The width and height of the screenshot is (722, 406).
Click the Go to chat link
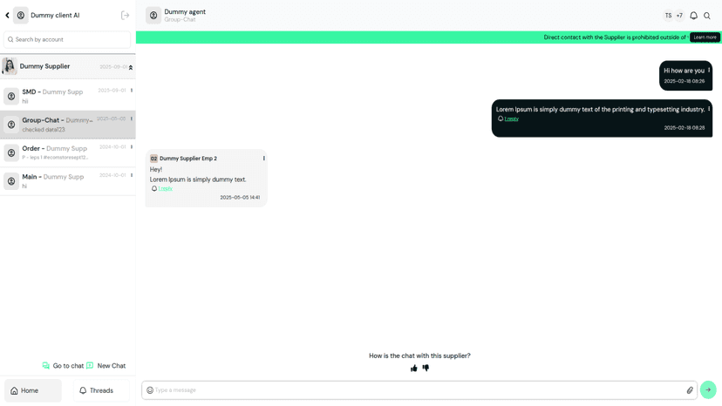[x=63, y=366]
